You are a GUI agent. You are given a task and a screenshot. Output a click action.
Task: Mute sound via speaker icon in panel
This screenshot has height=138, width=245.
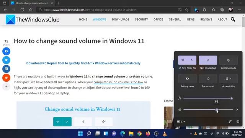coord(180,110)
